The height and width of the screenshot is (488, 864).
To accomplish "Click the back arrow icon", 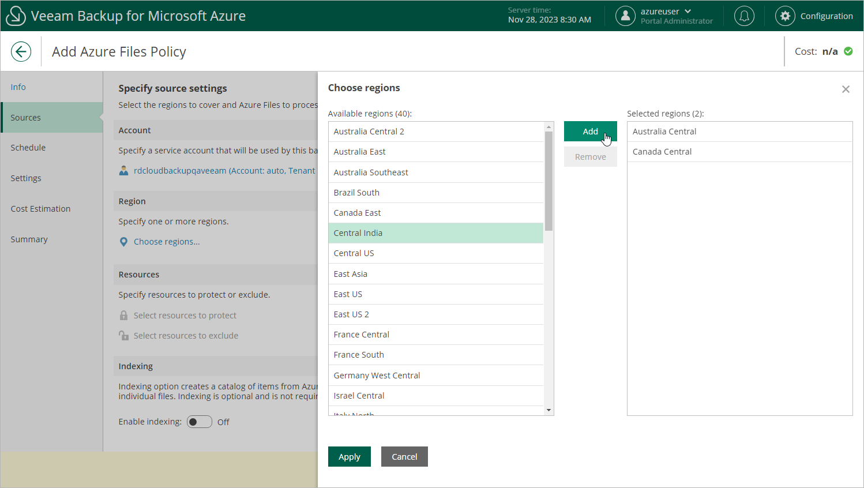I will (21, 51).
